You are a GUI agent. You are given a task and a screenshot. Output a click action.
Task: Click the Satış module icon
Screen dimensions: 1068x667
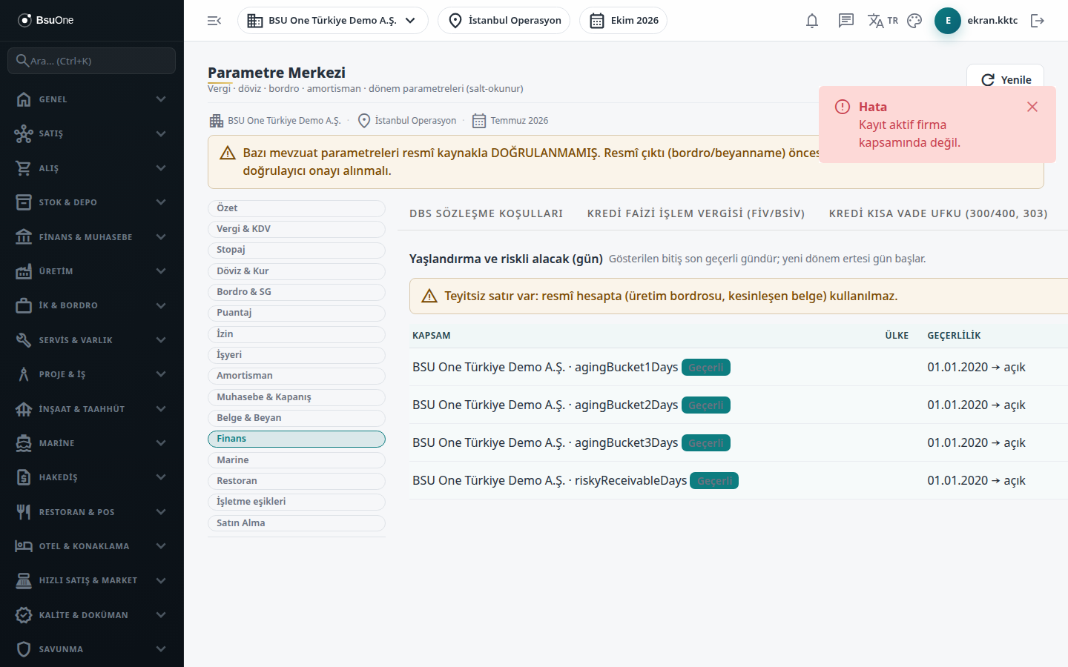tap(24, 133)
